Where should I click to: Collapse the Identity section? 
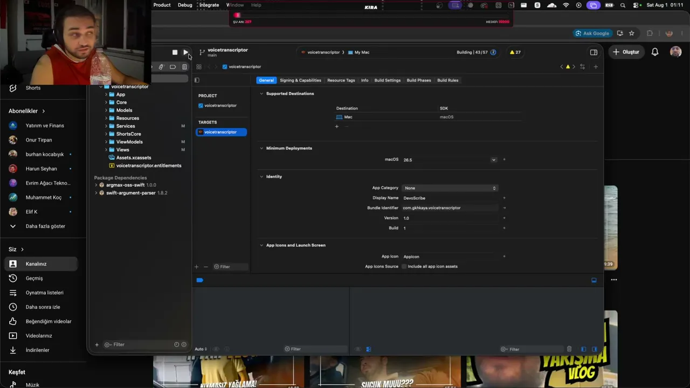261,177
